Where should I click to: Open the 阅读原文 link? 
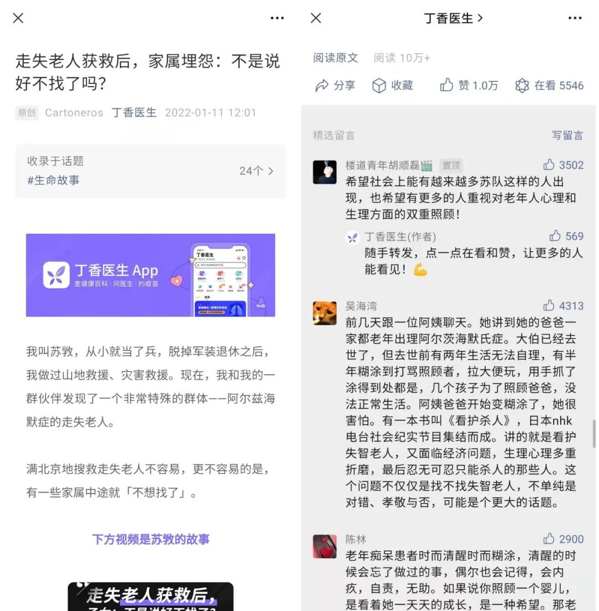coord(336,58)
